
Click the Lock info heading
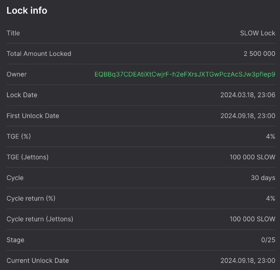[x=27, y=11]
